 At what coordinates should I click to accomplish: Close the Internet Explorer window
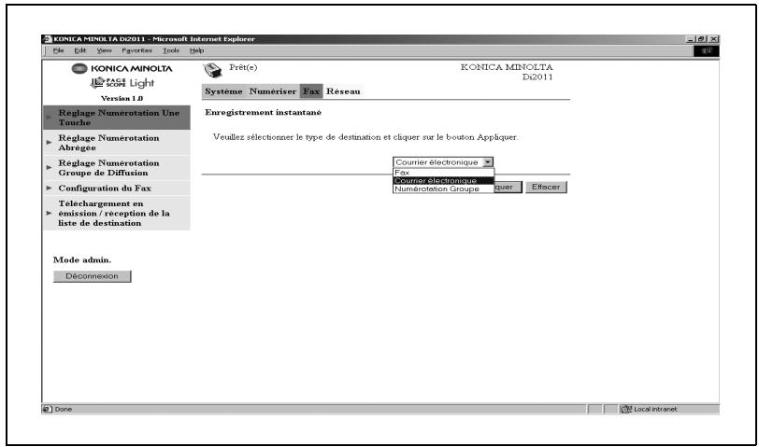pos(714,39)
